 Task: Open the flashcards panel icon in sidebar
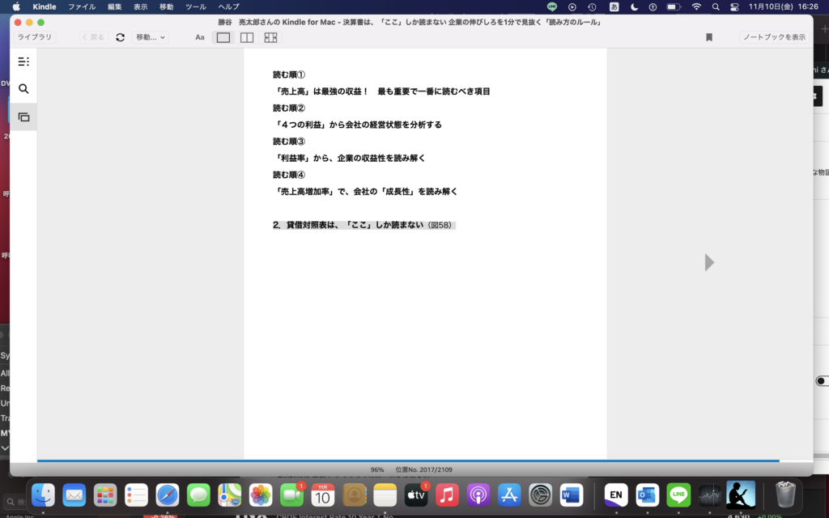coord(23,117)
